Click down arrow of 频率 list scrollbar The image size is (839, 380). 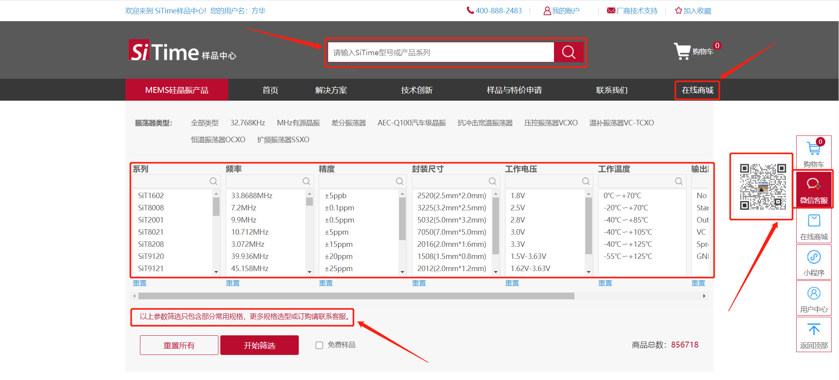tap(309, 272)
